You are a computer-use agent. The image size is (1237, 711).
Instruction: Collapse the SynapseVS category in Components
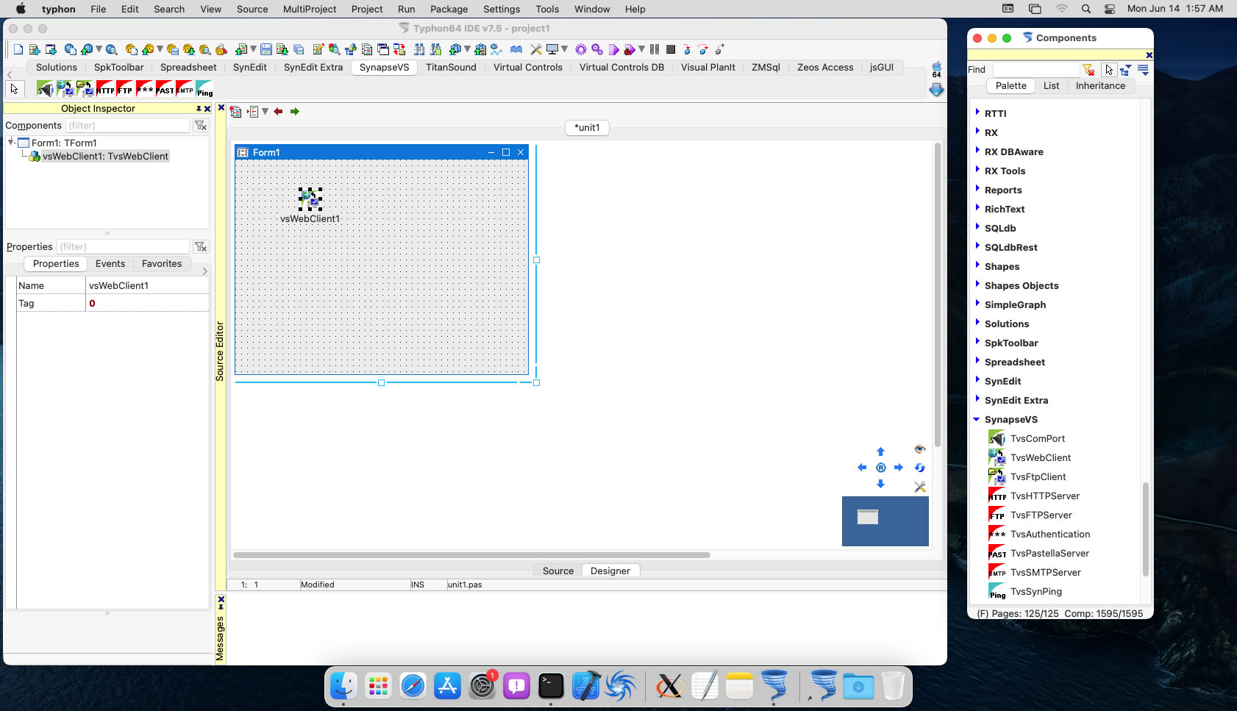click(977, 419)
